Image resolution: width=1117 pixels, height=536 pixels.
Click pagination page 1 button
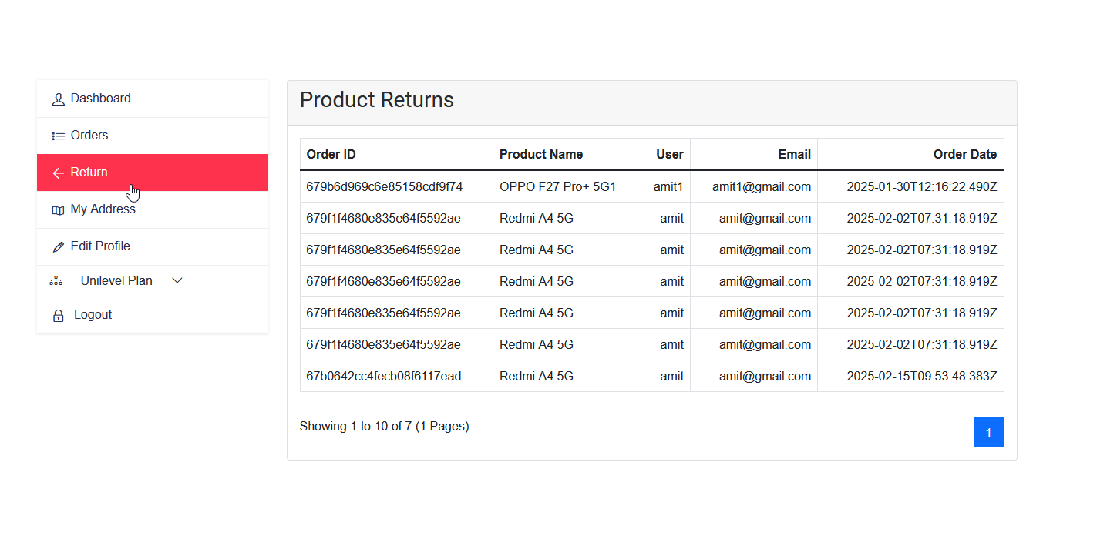coord(988,432)
